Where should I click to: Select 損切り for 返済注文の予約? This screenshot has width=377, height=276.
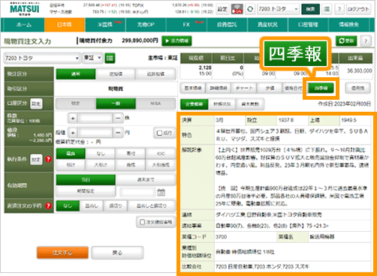click(116, 205)
